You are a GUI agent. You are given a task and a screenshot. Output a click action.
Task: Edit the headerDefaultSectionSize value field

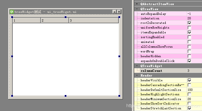(194, 90)
